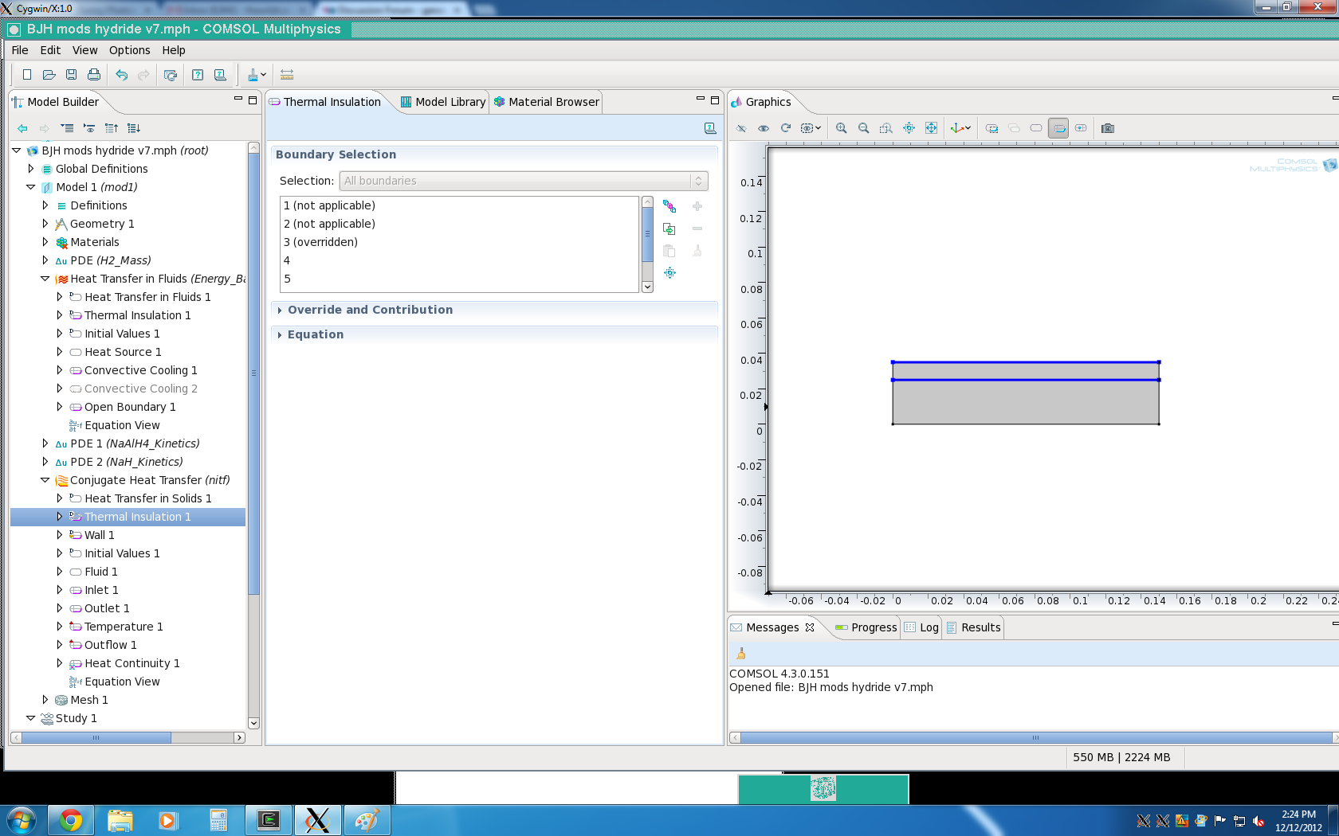Toggle the Select Boundaries mode button
This screenshot has height=836, width=1339.
1058,128
